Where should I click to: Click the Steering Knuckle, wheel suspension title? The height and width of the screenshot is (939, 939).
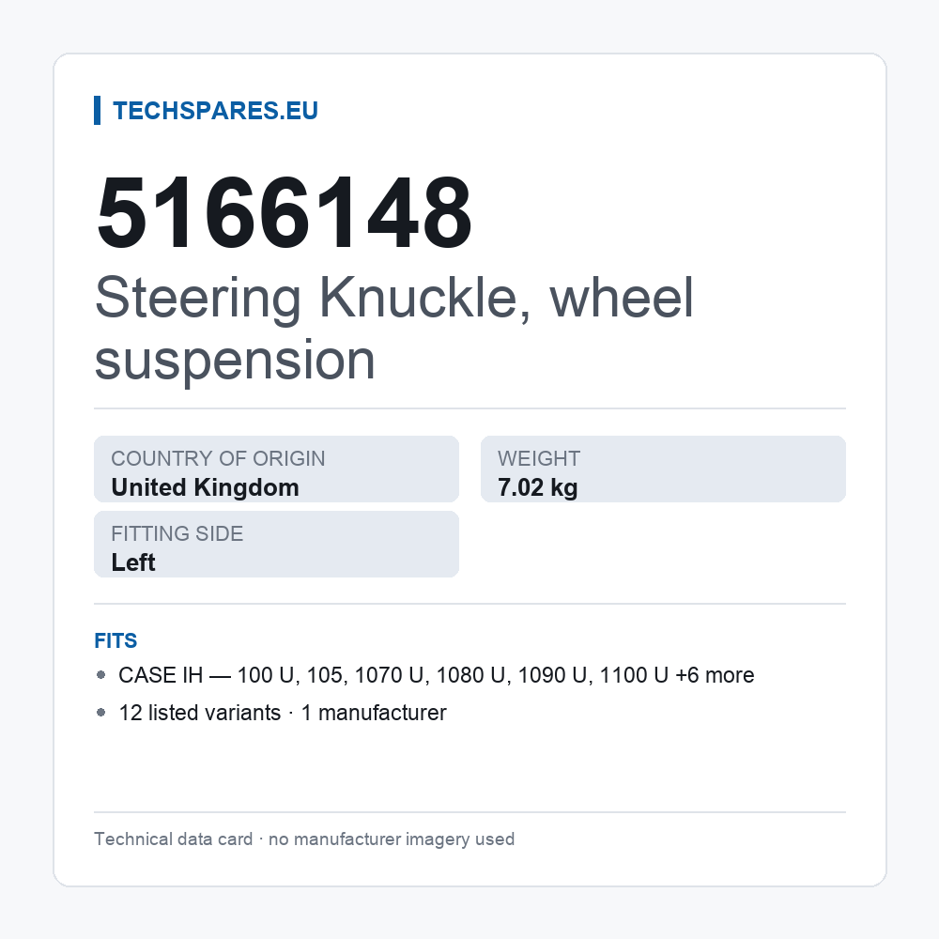pos(394,328)
